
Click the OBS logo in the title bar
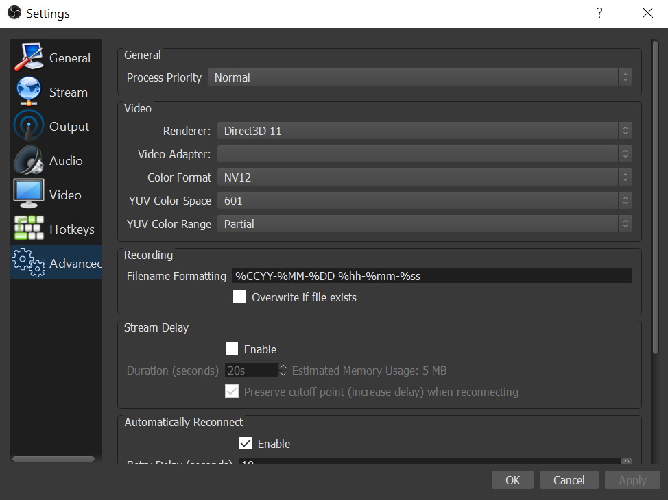14,12
